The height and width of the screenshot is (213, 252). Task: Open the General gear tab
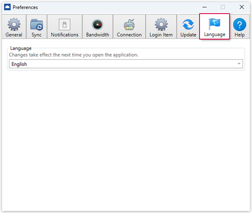14,24
